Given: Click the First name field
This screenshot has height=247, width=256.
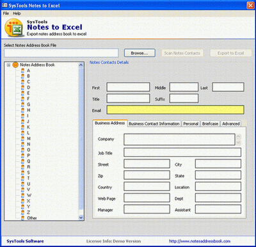Looking at the screenshot, I should [x=128, y=87].
